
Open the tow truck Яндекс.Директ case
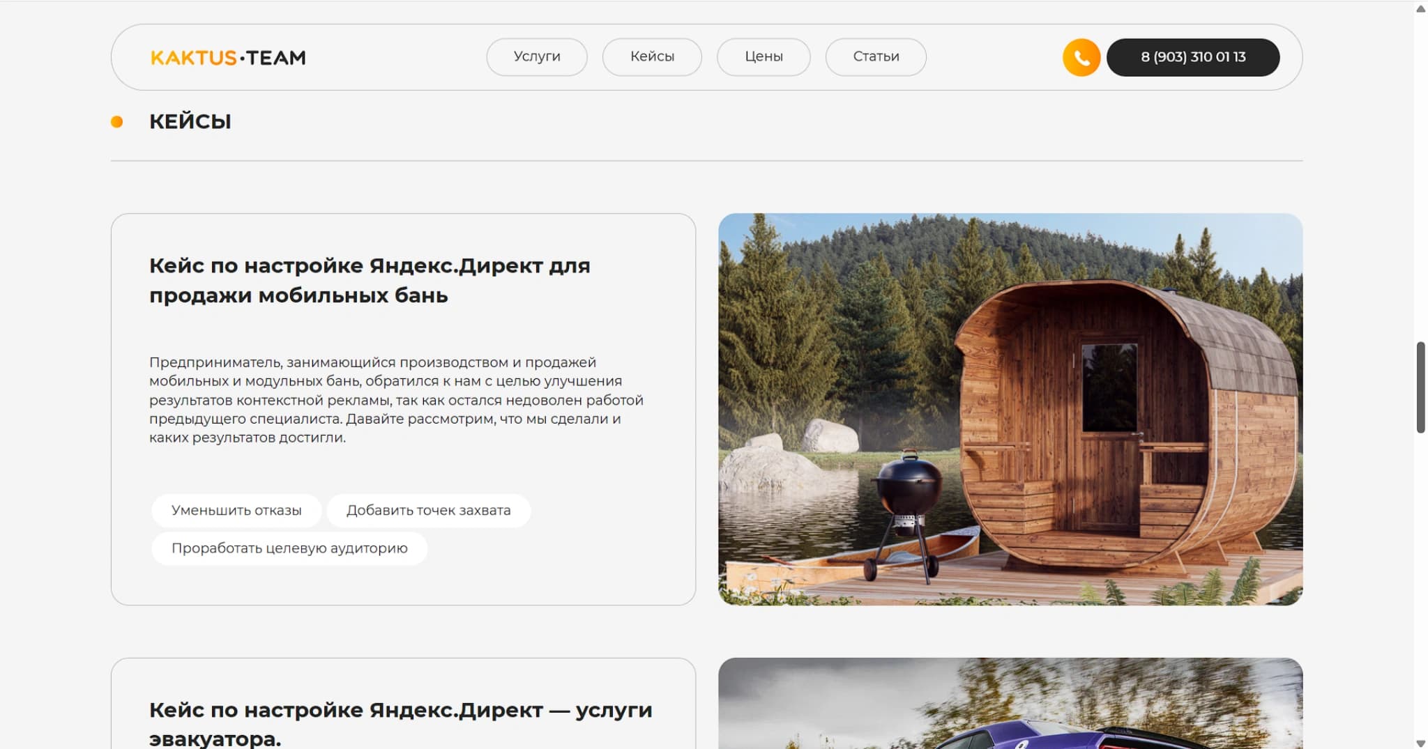pos(400,709)
